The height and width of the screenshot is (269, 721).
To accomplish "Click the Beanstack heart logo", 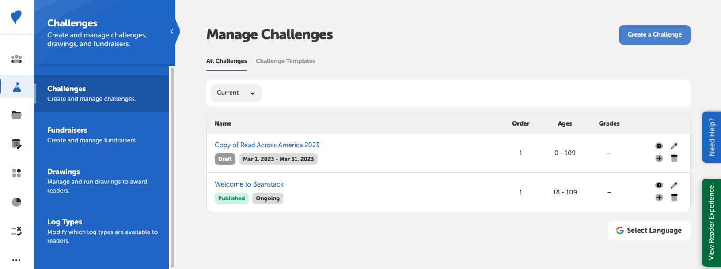I will (16, 17).
